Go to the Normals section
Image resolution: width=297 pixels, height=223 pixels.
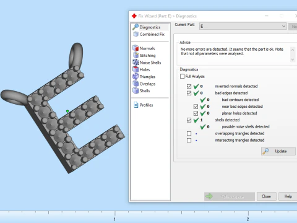(147, 48)
